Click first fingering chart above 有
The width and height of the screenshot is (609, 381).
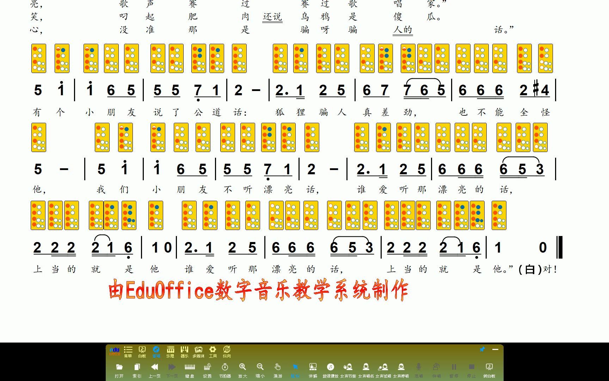[39, 58]
